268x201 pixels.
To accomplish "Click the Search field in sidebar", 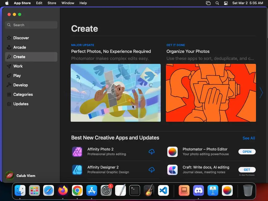I will (x=31, y=25).
